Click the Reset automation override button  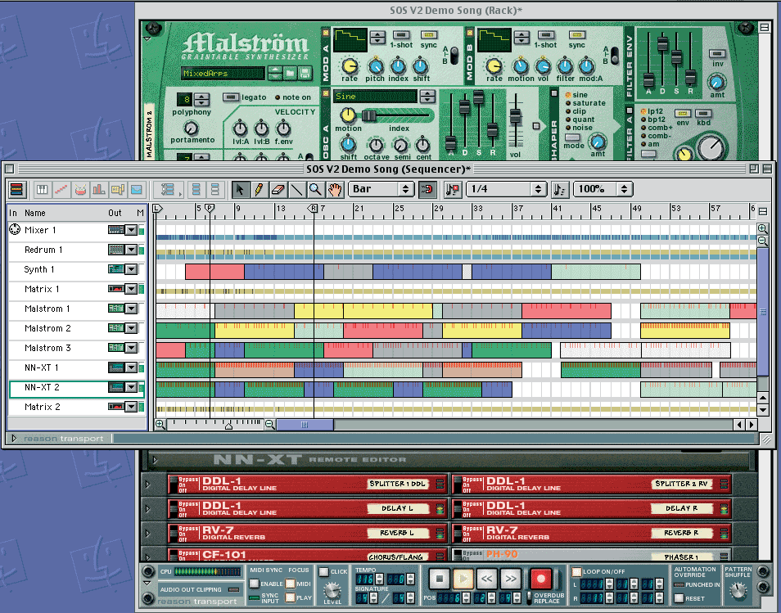click(x=678, y=598)
